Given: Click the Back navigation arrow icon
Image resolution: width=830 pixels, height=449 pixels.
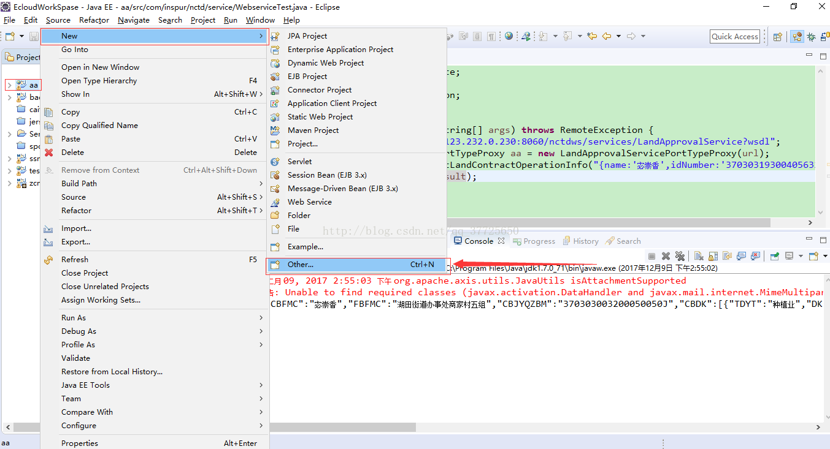Looking at the screenshot, I should (x=607, y=36).
